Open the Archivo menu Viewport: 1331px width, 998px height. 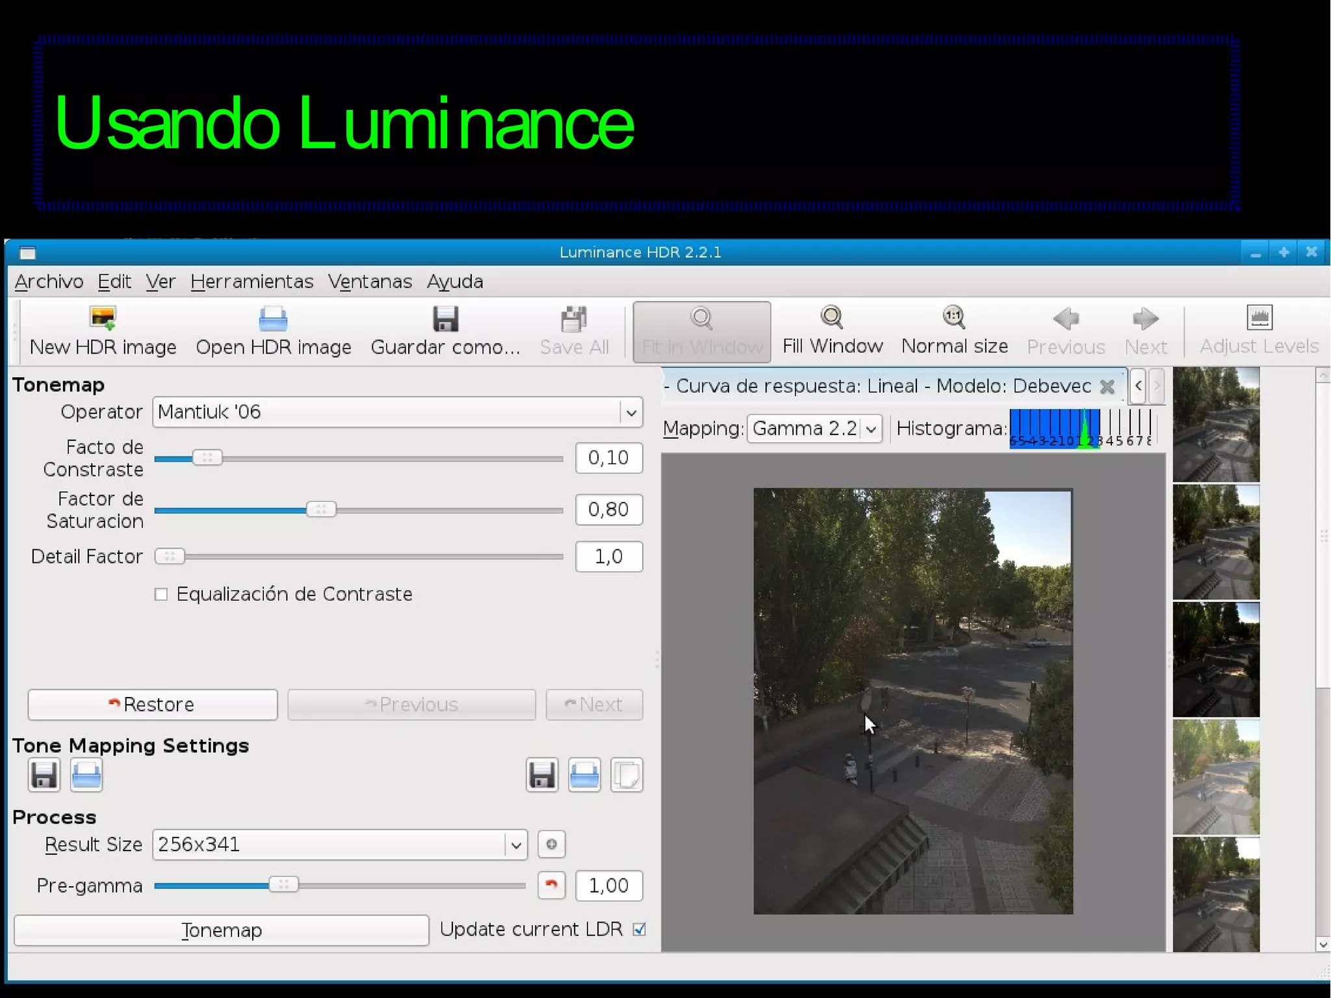49,282
